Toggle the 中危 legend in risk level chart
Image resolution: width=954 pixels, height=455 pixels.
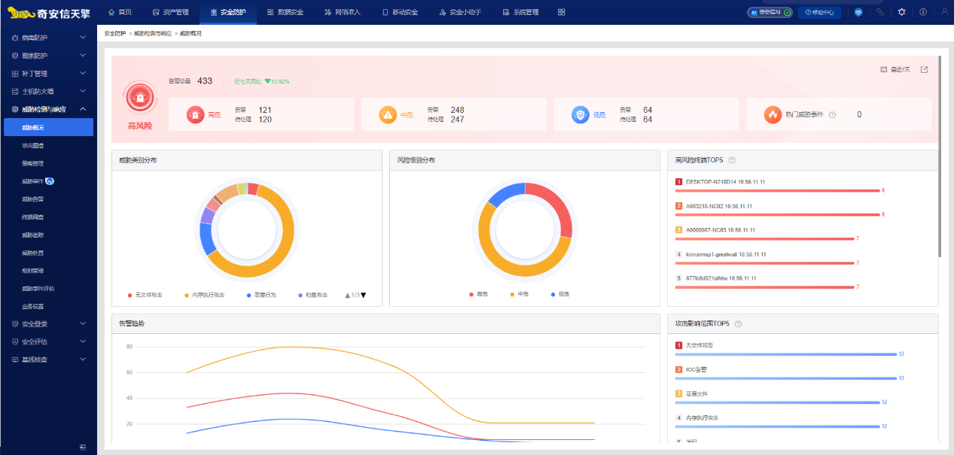click(519, 294)
